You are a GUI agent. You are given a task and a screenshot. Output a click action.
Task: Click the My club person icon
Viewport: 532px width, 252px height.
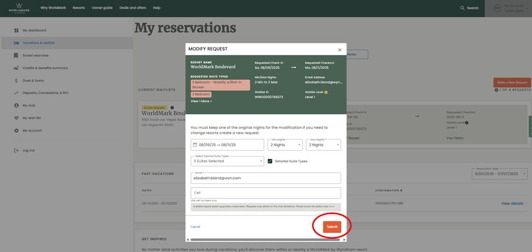[x=16, y=105]
